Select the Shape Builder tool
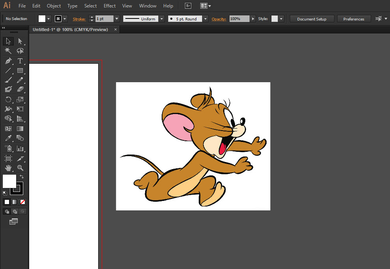Viewport: 390px width, 269px height. pos(8,119)
